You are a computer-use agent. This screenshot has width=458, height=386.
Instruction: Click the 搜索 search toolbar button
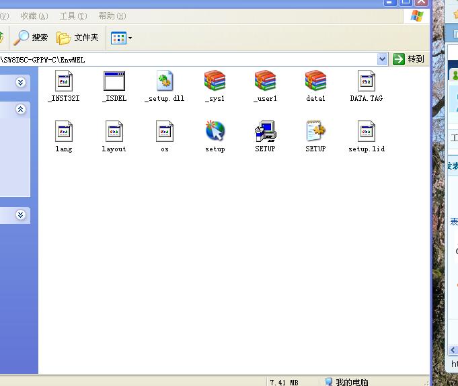point(32,38)
